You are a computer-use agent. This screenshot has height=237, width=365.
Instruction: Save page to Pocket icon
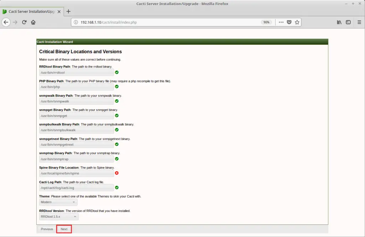click(x=289, y=22)
